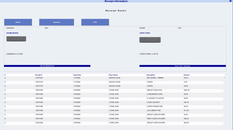
Task: Click the table's scroll-up arrow
Action: (224, 78)
